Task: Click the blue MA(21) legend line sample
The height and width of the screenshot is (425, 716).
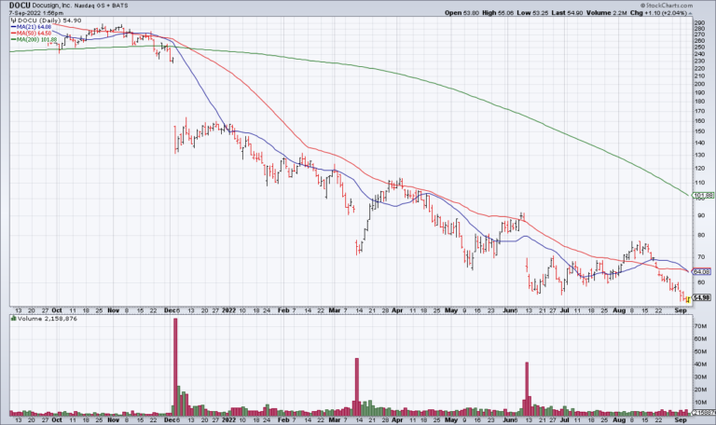Action: 13,27
